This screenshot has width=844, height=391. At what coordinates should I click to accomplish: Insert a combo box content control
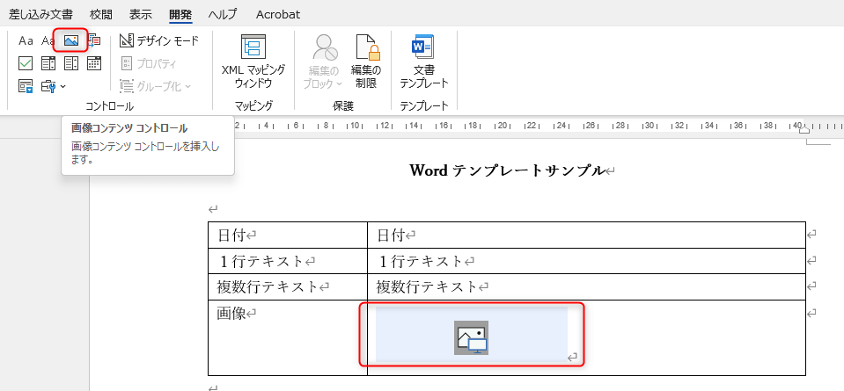click(x=48, y=63)
